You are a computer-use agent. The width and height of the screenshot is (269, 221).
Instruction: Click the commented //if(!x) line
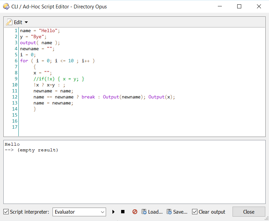pyautogui.click(x=59, y=79)
